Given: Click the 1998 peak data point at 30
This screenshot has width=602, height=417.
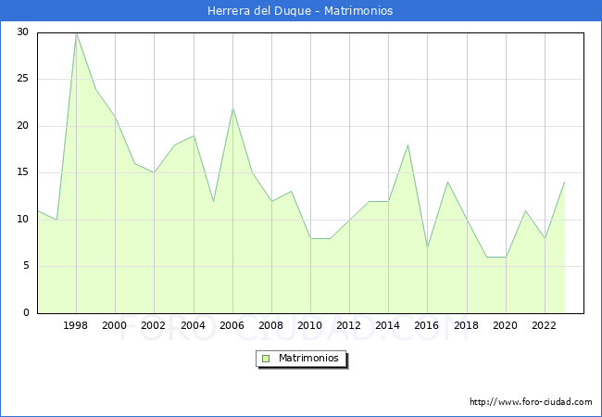Looking at the screenshot, I should pos(76,33).
